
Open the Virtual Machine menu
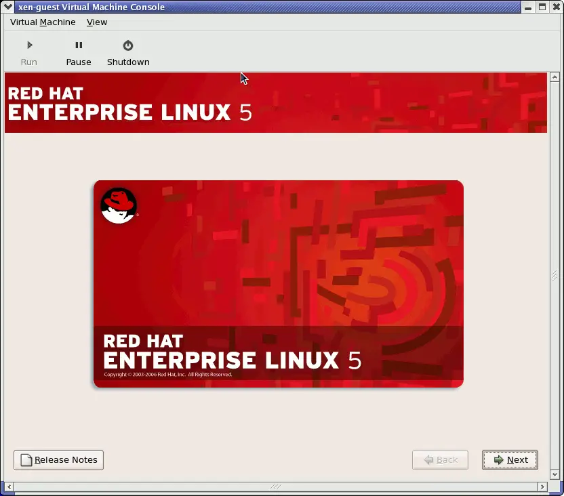click(42, 22)
